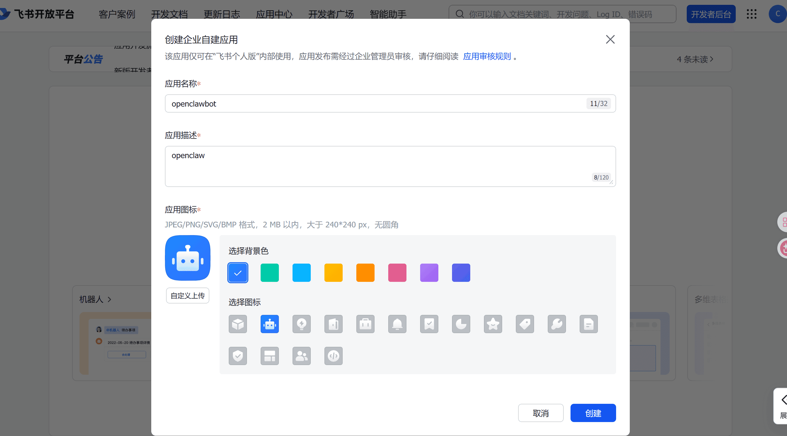Choose the green background color
Image resolution: width=787 pixels, height=436 pixels.
coord(269,272)
